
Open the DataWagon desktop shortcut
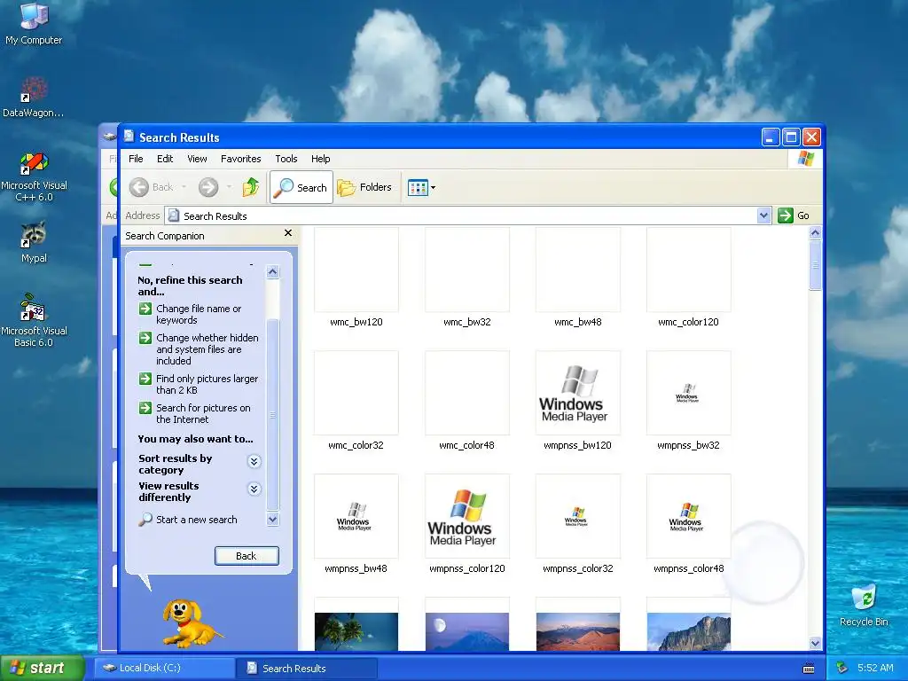tap(34, 97)
